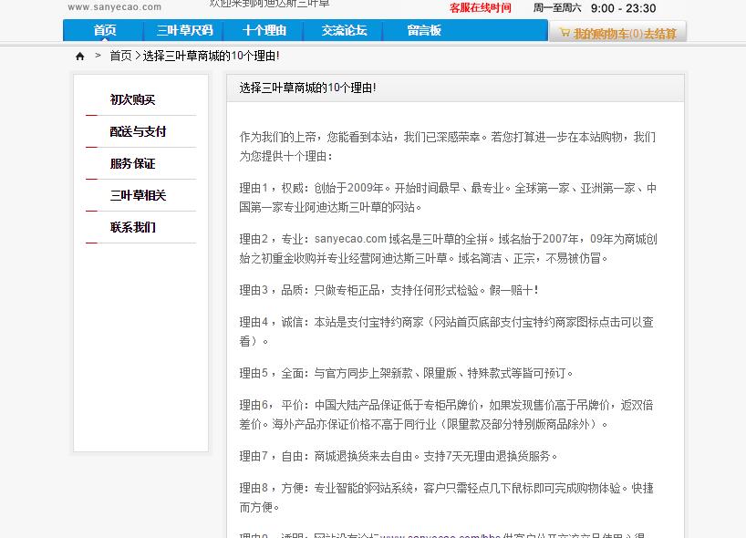Click the www.sanyecao.com site logo text
This screenshot has height=538, width=746.
(115, 7)
